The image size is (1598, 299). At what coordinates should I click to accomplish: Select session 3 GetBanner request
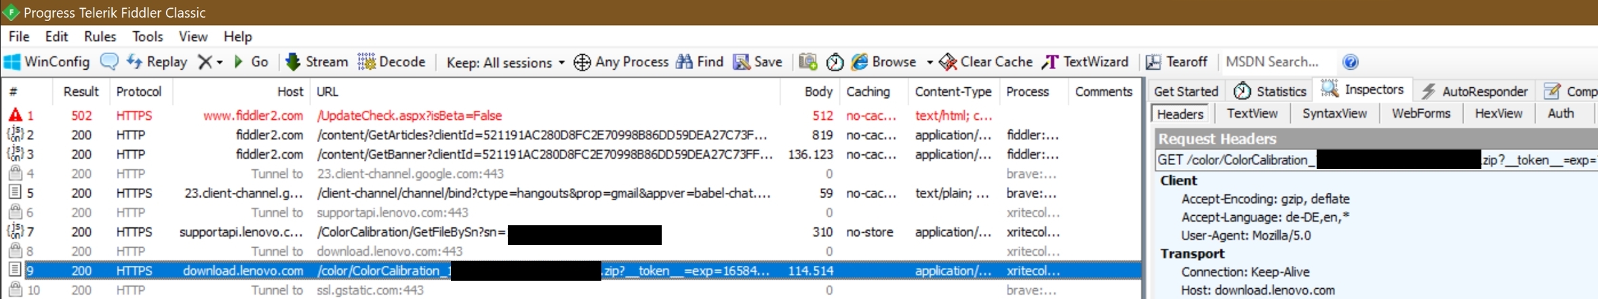tap(572, 154)
